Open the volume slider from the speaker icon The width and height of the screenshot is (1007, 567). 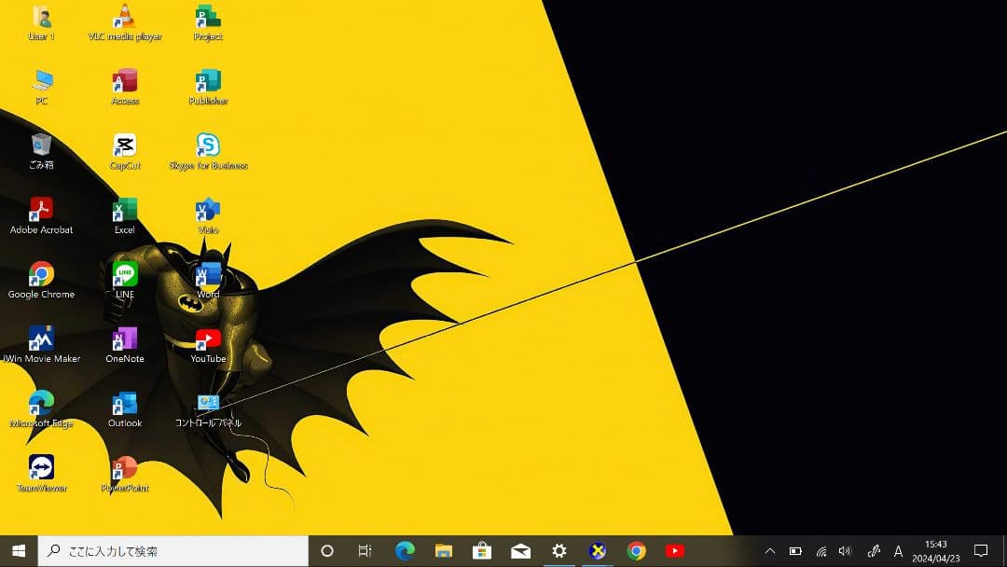tap(846, 550)
